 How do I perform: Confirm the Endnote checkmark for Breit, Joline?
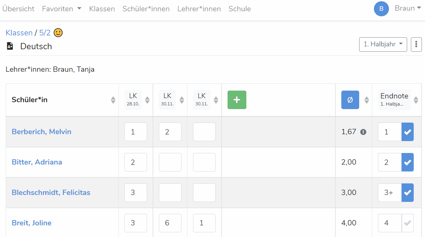tap(407, 223)
